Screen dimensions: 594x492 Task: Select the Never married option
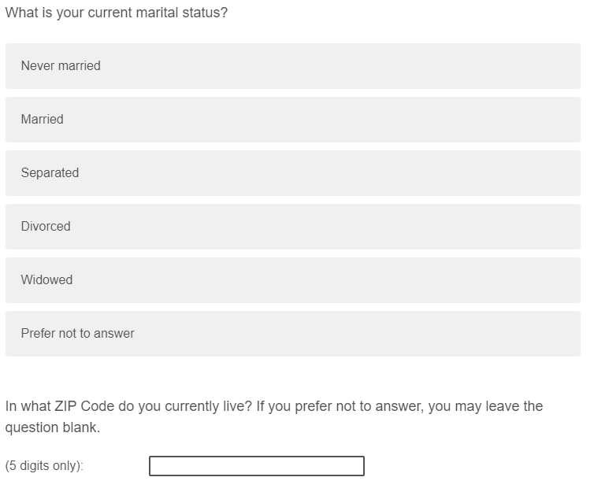pyautogui.click(x=292, y=66)
